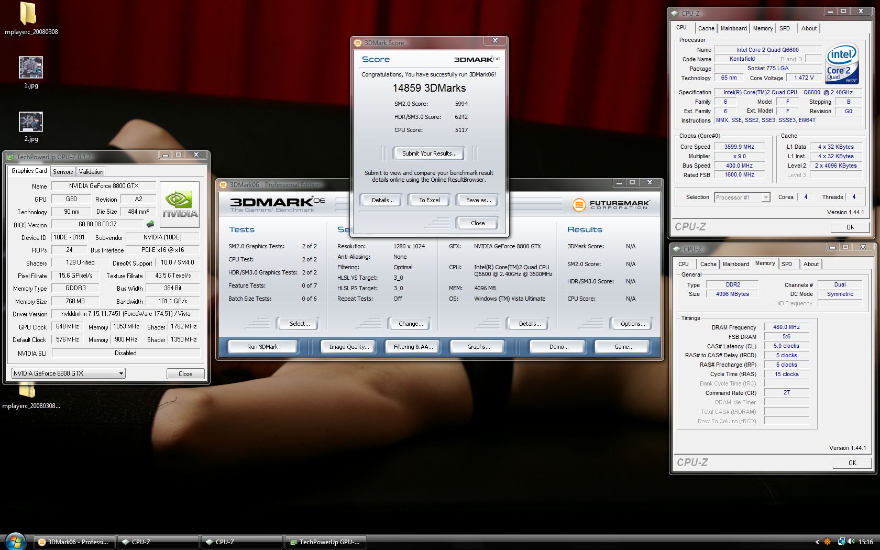The width and height of the screenshot is (880, 550).
Task: Open Image Quality tool
Action: click(349, 347)
